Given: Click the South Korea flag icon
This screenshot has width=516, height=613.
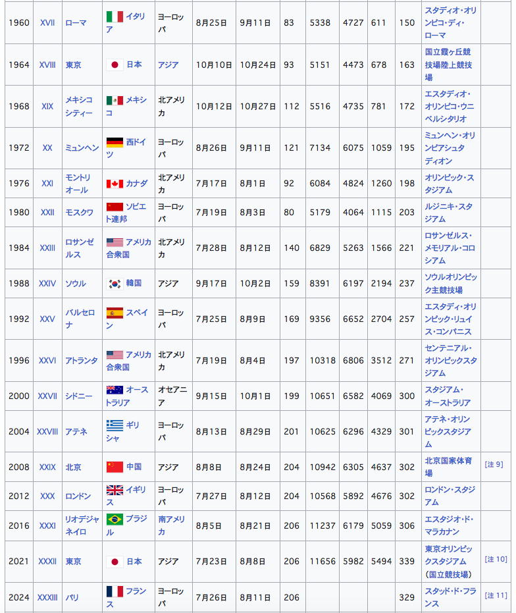Looking at the screenshot, I should point(115,283).
